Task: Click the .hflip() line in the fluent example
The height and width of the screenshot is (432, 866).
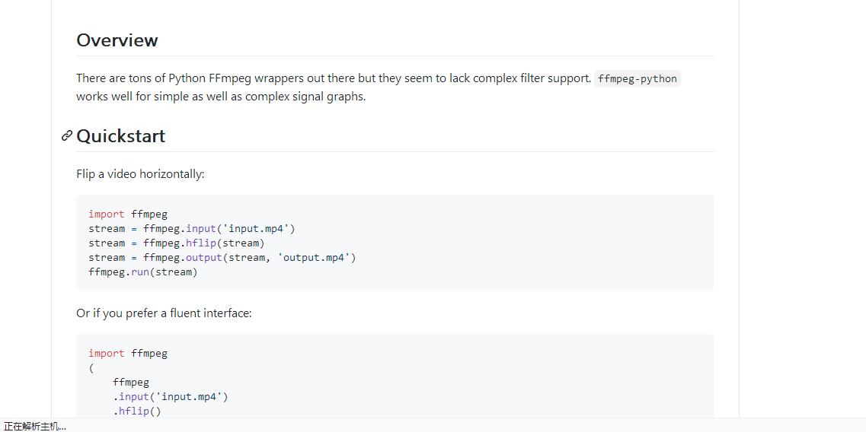Action: 137,411
